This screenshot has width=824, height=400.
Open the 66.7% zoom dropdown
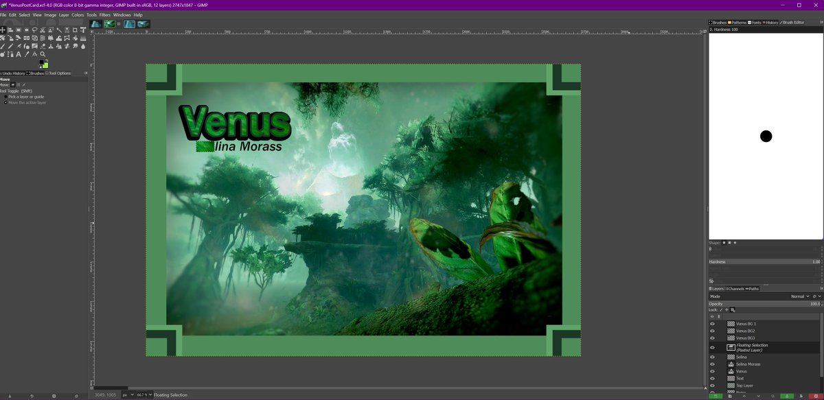[144, 395]
